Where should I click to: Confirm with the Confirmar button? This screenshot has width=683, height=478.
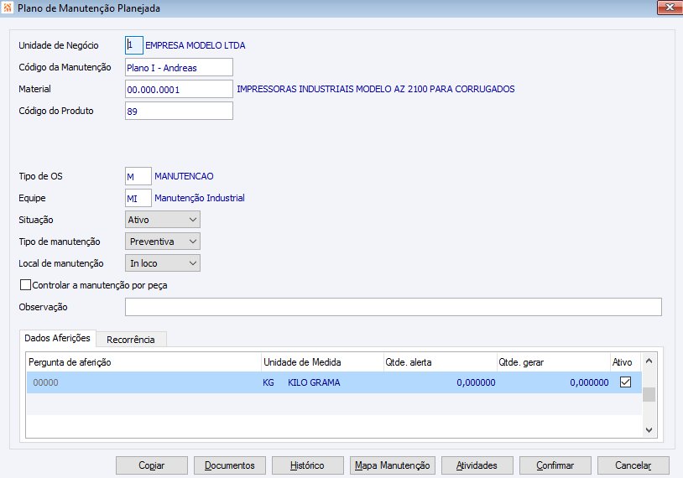tap(555, 465)
